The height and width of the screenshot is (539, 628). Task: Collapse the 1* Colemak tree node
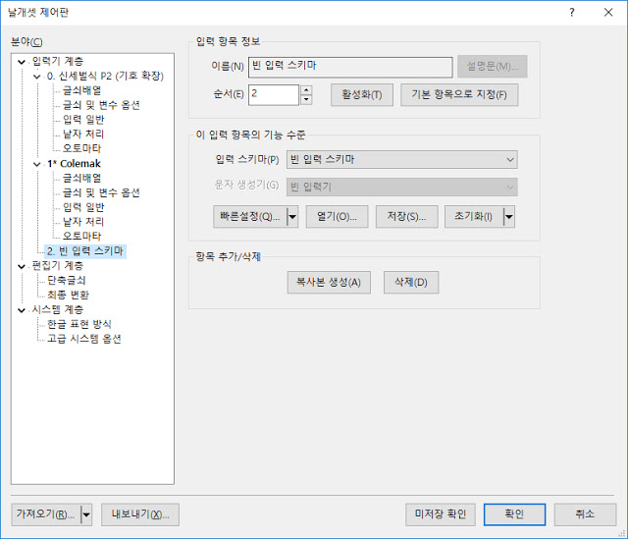37,164
